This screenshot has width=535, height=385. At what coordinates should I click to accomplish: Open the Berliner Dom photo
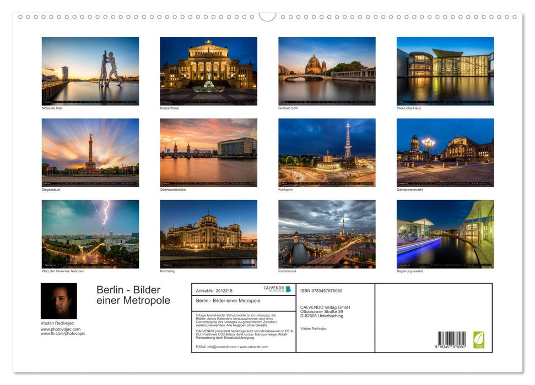(x=327, y=70)
